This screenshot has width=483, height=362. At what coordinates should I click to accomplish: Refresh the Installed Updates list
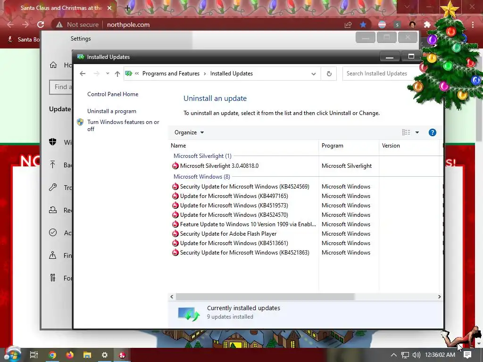[x=329, y=74]
